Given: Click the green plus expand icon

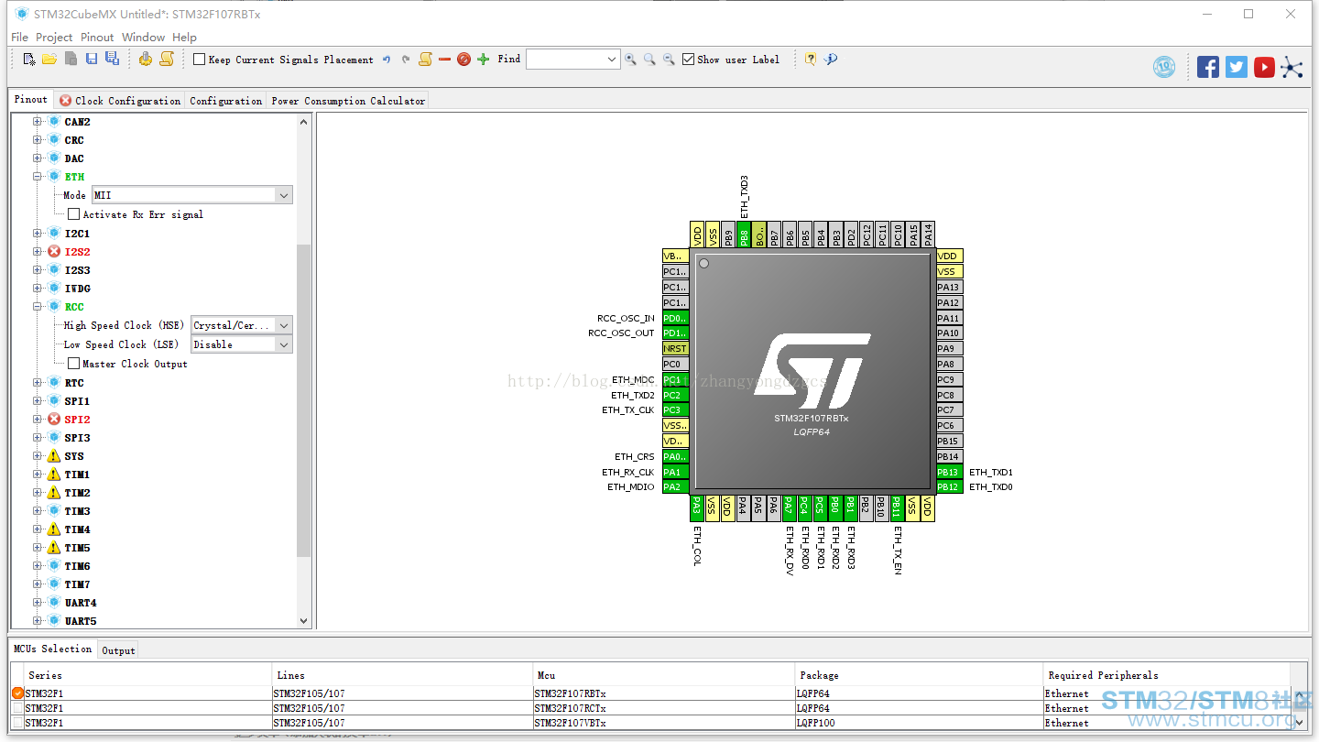Looking at the screenshot, I should coord(484,60).
